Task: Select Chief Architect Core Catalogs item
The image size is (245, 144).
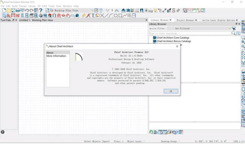Action: 173,38
